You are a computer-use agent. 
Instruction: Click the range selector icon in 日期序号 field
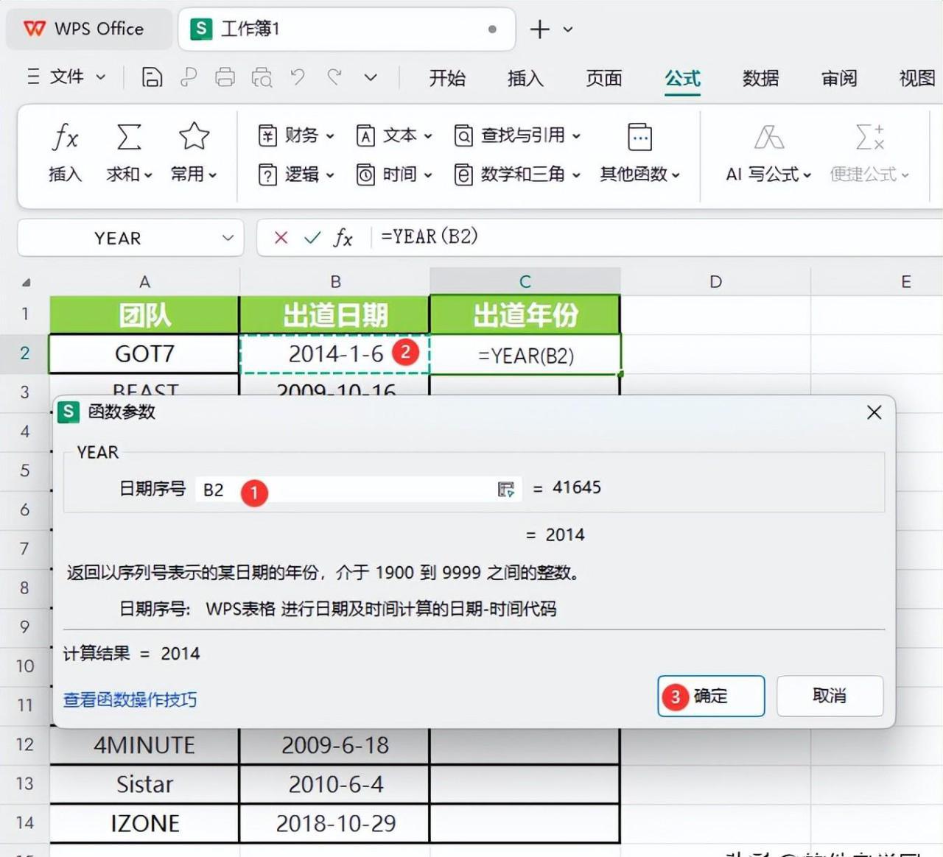coord(505,490)
